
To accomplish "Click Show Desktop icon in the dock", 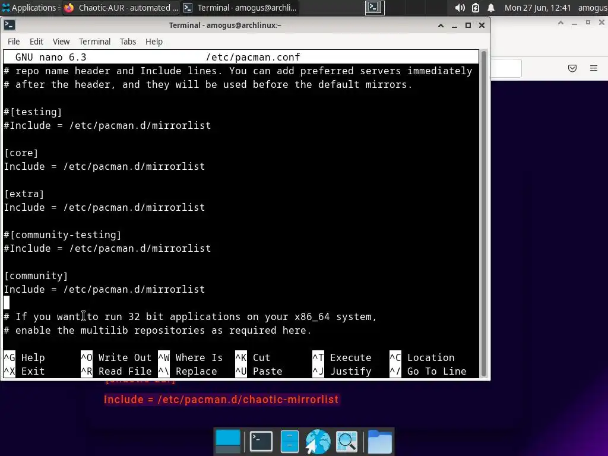I will 228,441.
